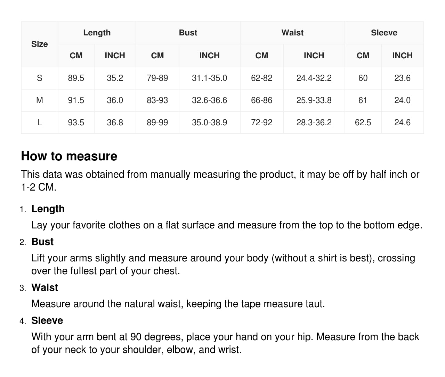Click waist CM value 62-82
This screenshot has width=445, height=377.
coord(261,78)
